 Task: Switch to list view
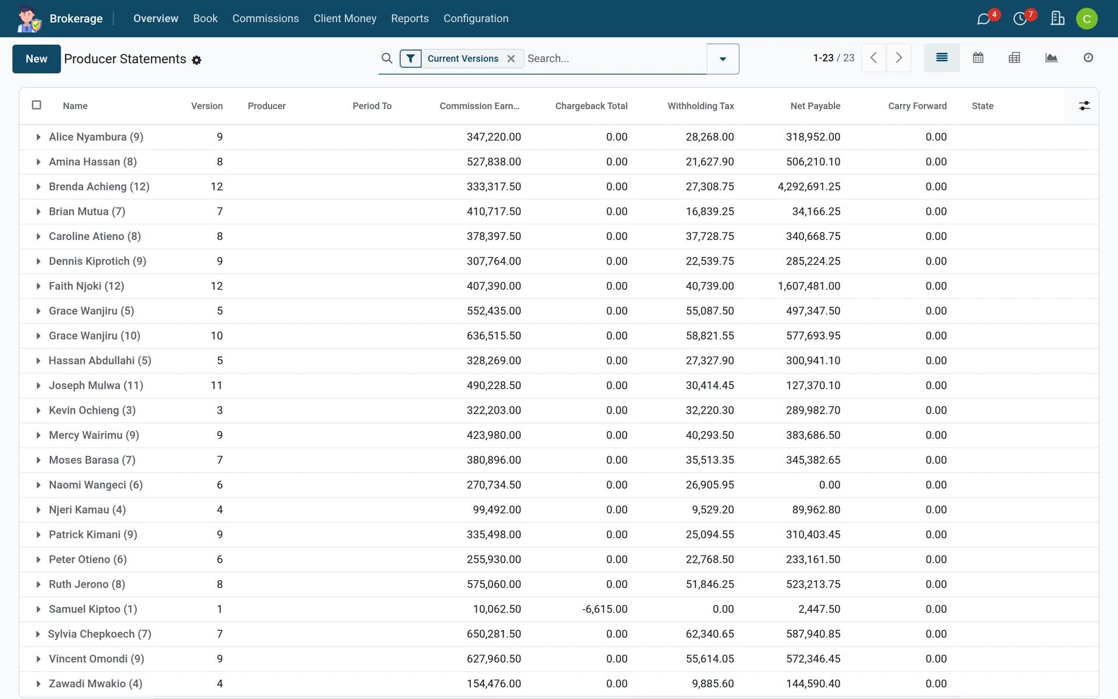click(942, 58)
